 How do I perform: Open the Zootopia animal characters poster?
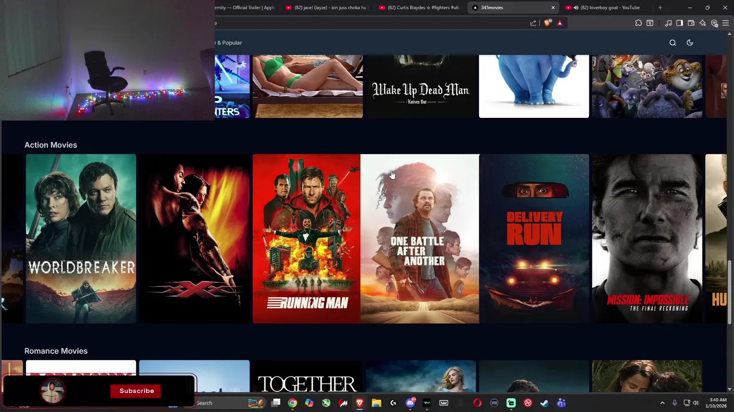point(647,86)
